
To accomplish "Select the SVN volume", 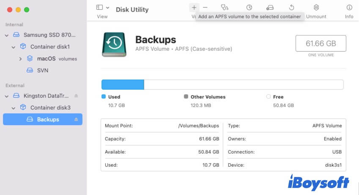I will [42, 70].
